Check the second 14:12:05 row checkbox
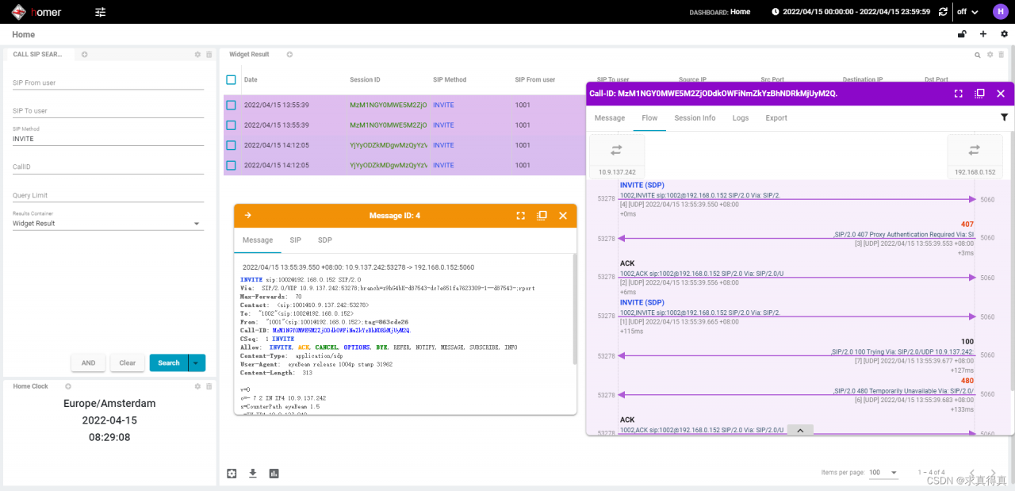The height and width of the screenshot is (491, 1015). click(231, 165)
